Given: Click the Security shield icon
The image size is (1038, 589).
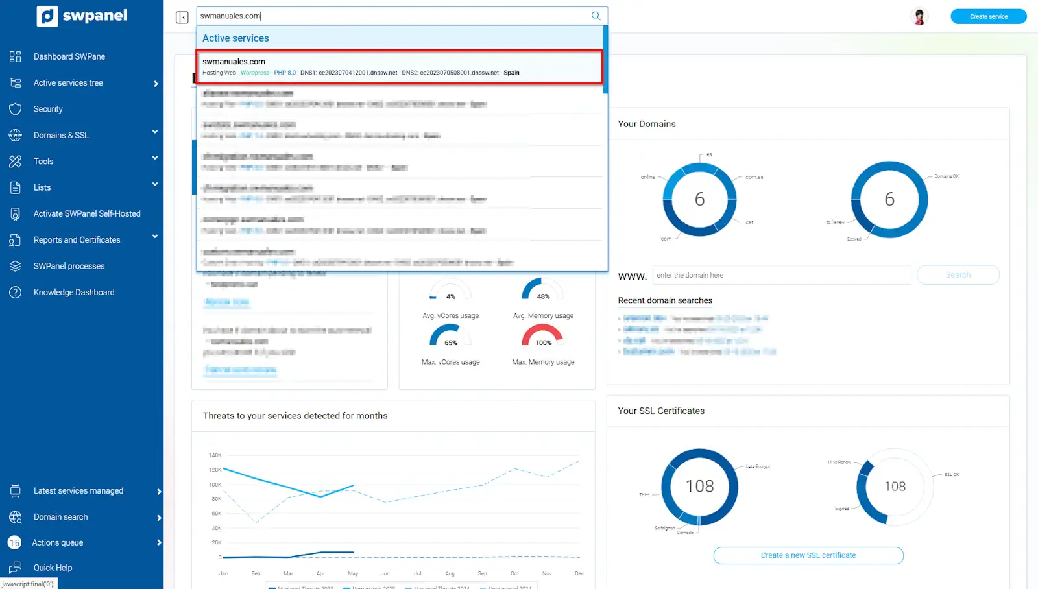Looking at the screenshot, I should 16,109.
